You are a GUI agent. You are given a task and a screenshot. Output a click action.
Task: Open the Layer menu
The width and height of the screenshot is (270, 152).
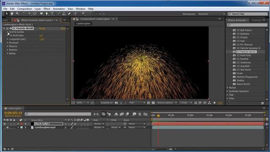38,9
